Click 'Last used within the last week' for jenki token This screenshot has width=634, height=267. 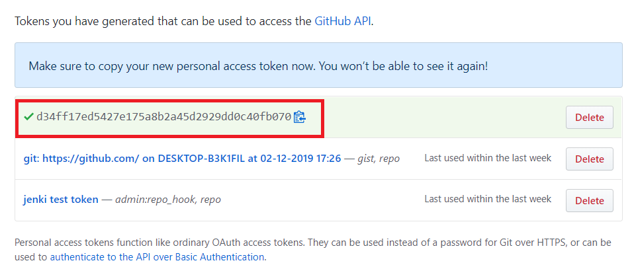(488, 199)
